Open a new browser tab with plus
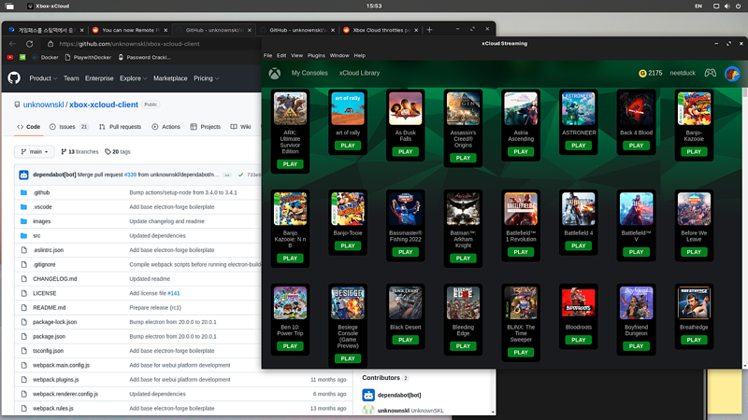The image size is (748, 420). coord(429,30)
